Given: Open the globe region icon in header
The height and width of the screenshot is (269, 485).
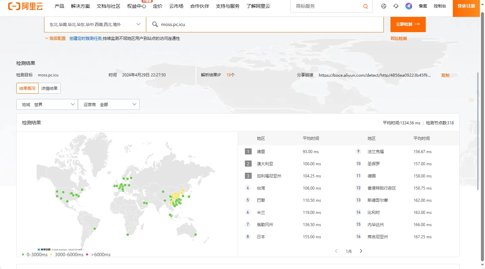Looking at the screenshot, I should pyautogui.click(x=383, y=6).
